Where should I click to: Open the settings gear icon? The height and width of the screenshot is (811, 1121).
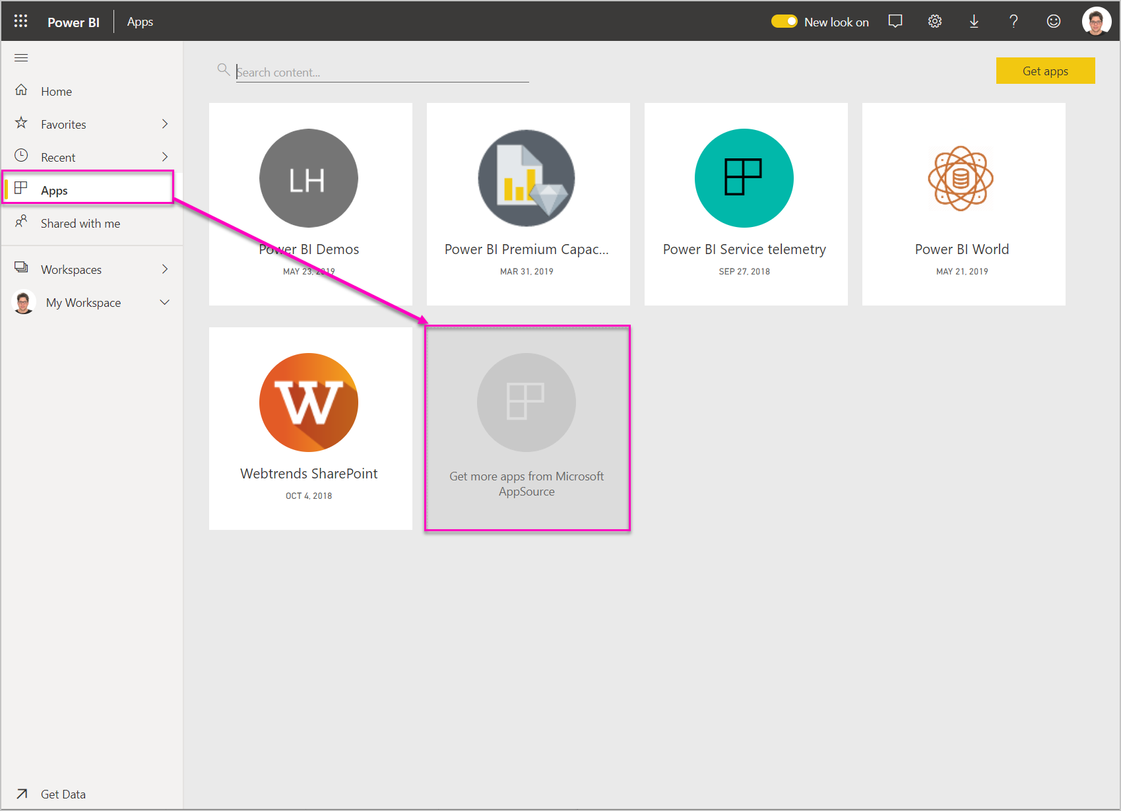[x=935, y=21]
